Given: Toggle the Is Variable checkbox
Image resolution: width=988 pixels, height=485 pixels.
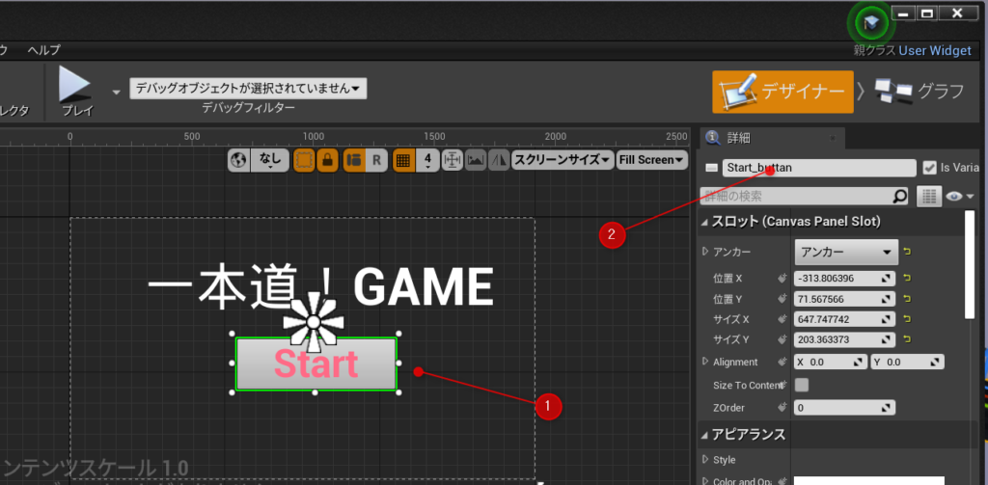Looking at the screenshot, I should tap(930, 167).
